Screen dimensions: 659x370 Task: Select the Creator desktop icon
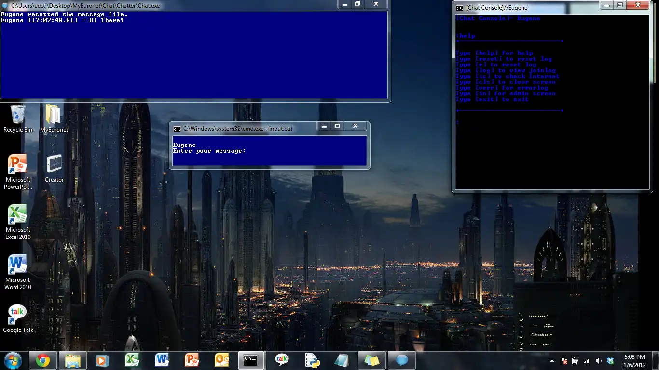point(54,169)
